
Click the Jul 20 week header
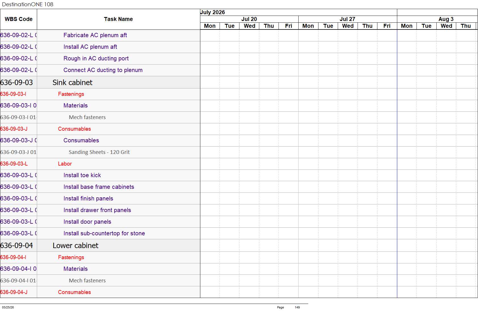pos(249,19)
